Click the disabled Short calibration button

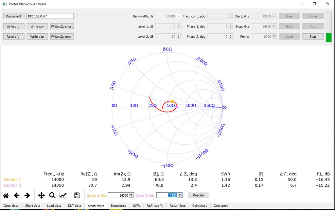pos(289,26)
